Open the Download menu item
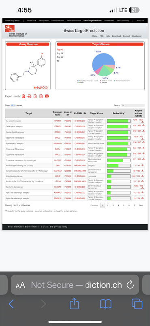The width and height of the screenshot is (150, 326). pyautogui.click(x=116, y=36)
